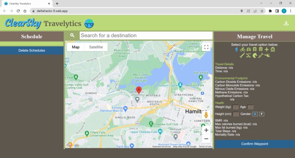Choose the bus travel option

(254, 49)
